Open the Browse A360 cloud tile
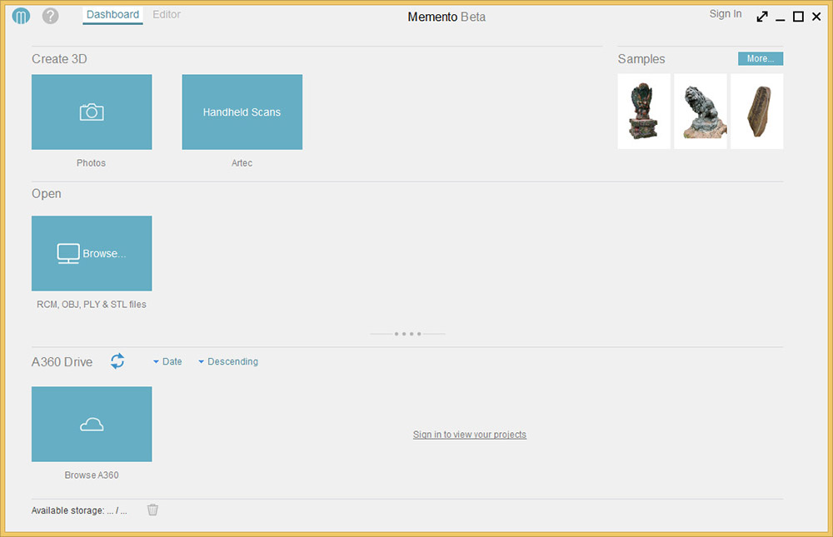This screenshot has width=833, height=537. 92,424
